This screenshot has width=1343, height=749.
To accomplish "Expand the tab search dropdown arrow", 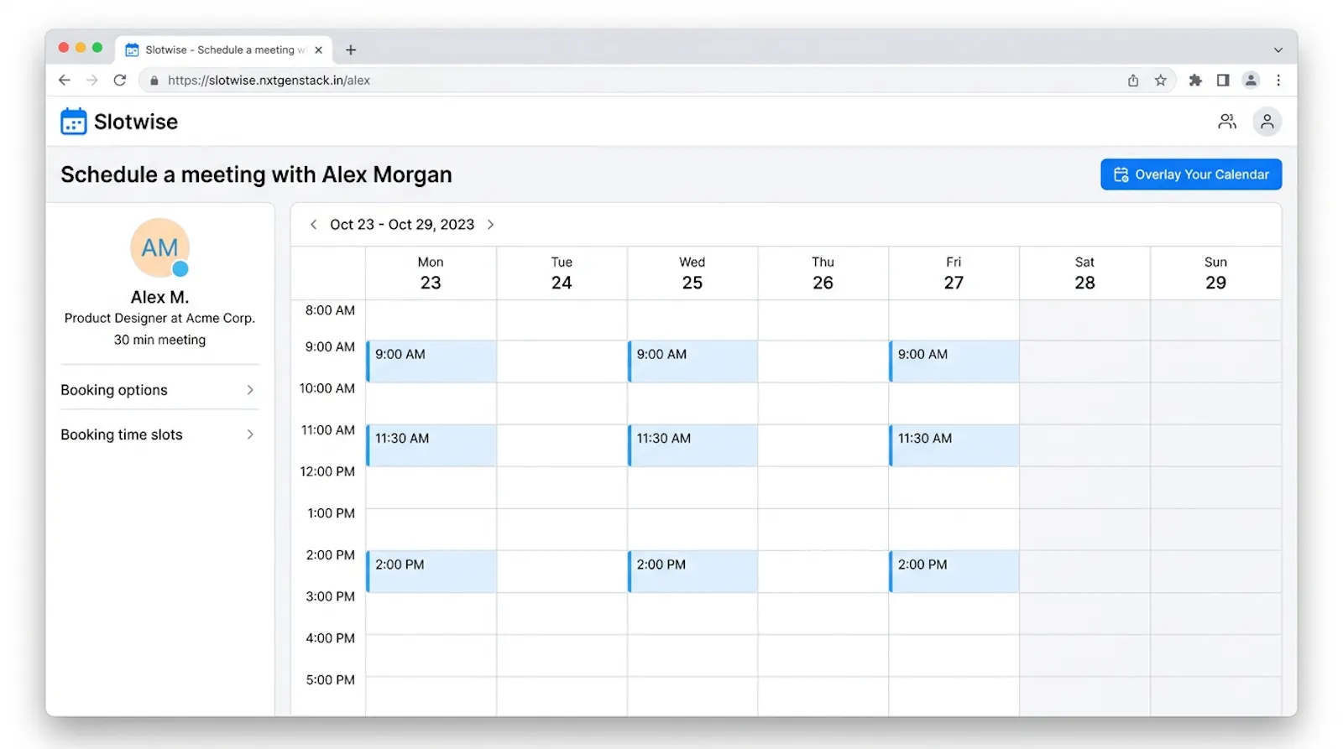I will pyautogui.click(x=1278, y=50).
